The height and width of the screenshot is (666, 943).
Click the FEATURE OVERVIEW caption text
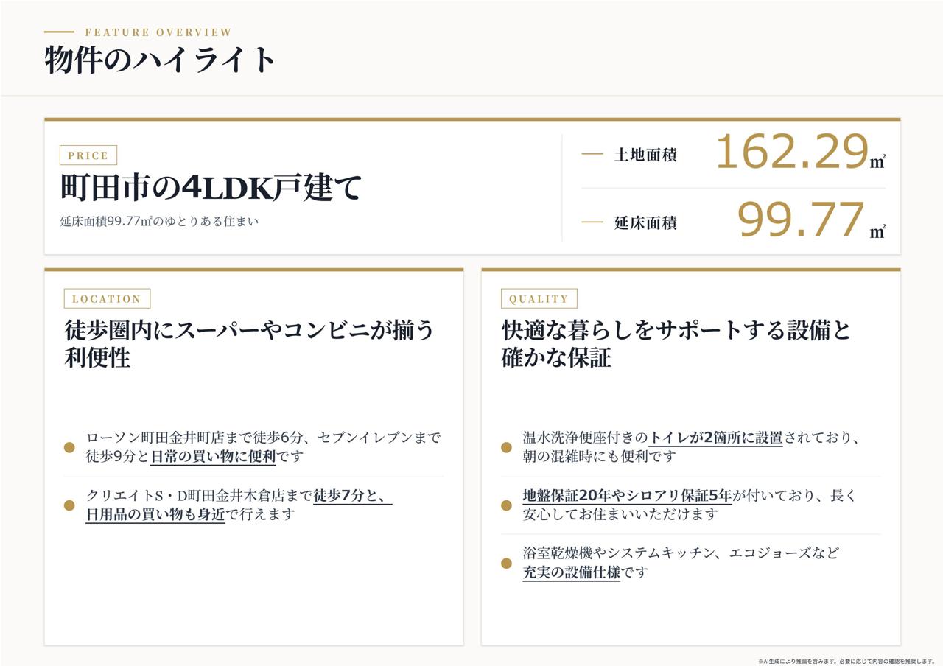point(158,32)
